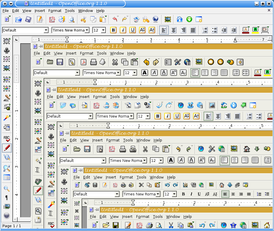Toggle AutoSpellcheck red pencil on outermost left toolbar
274x231 pixels.
point(7,148)
